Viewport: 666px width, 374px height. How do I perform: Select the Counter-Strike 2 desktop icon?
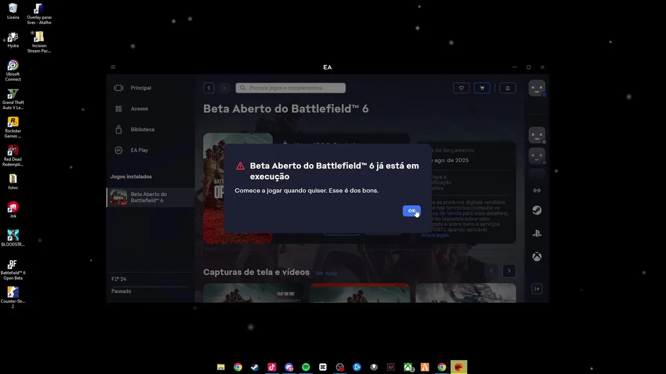click(13, 298)
